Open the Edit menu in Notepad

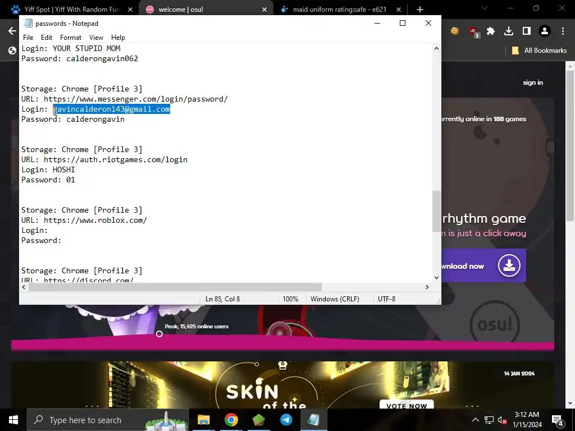(47, 38)
